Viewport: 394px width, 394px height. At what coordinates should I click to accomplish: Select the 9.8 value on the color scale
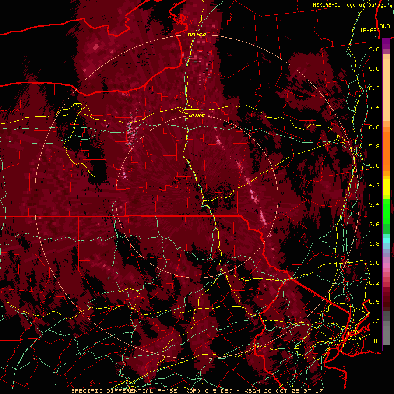[374, 49]
